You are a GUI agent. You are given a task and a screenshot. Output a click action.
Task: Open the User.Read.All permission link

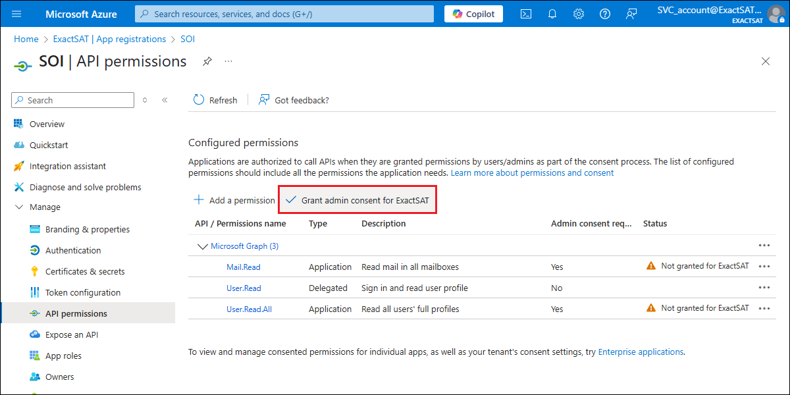click(249, 309)
